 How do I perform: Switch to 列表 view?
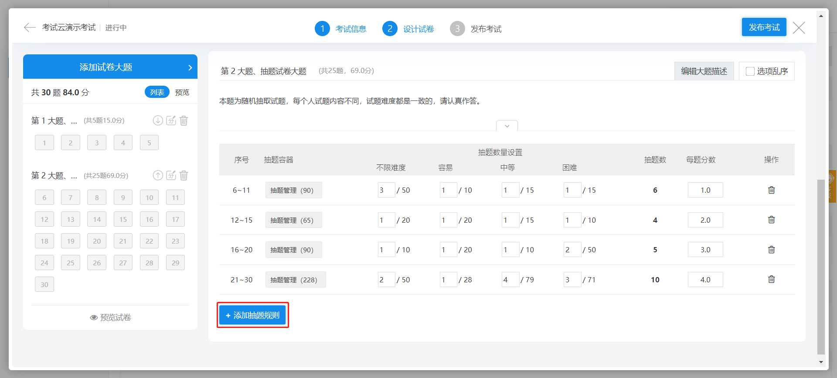click(x=157, y=92)
